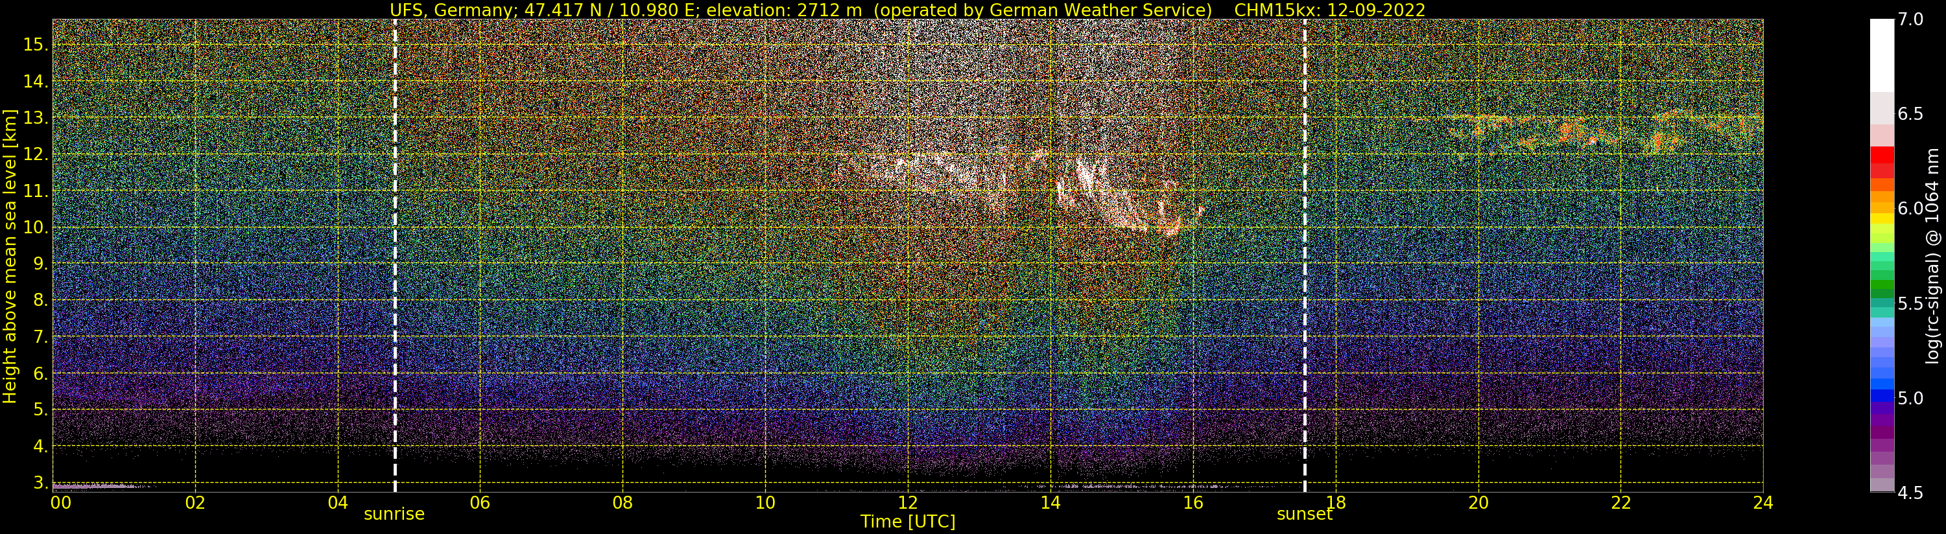1946x534 pixels.
Task: Click height axis tick '10.'
Action: point(36,227)
